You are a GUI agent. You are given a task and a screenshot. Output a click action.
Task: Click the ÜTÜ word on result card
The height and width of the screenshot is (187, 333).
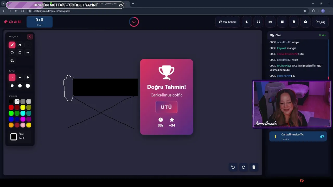(x=166, y=107)
